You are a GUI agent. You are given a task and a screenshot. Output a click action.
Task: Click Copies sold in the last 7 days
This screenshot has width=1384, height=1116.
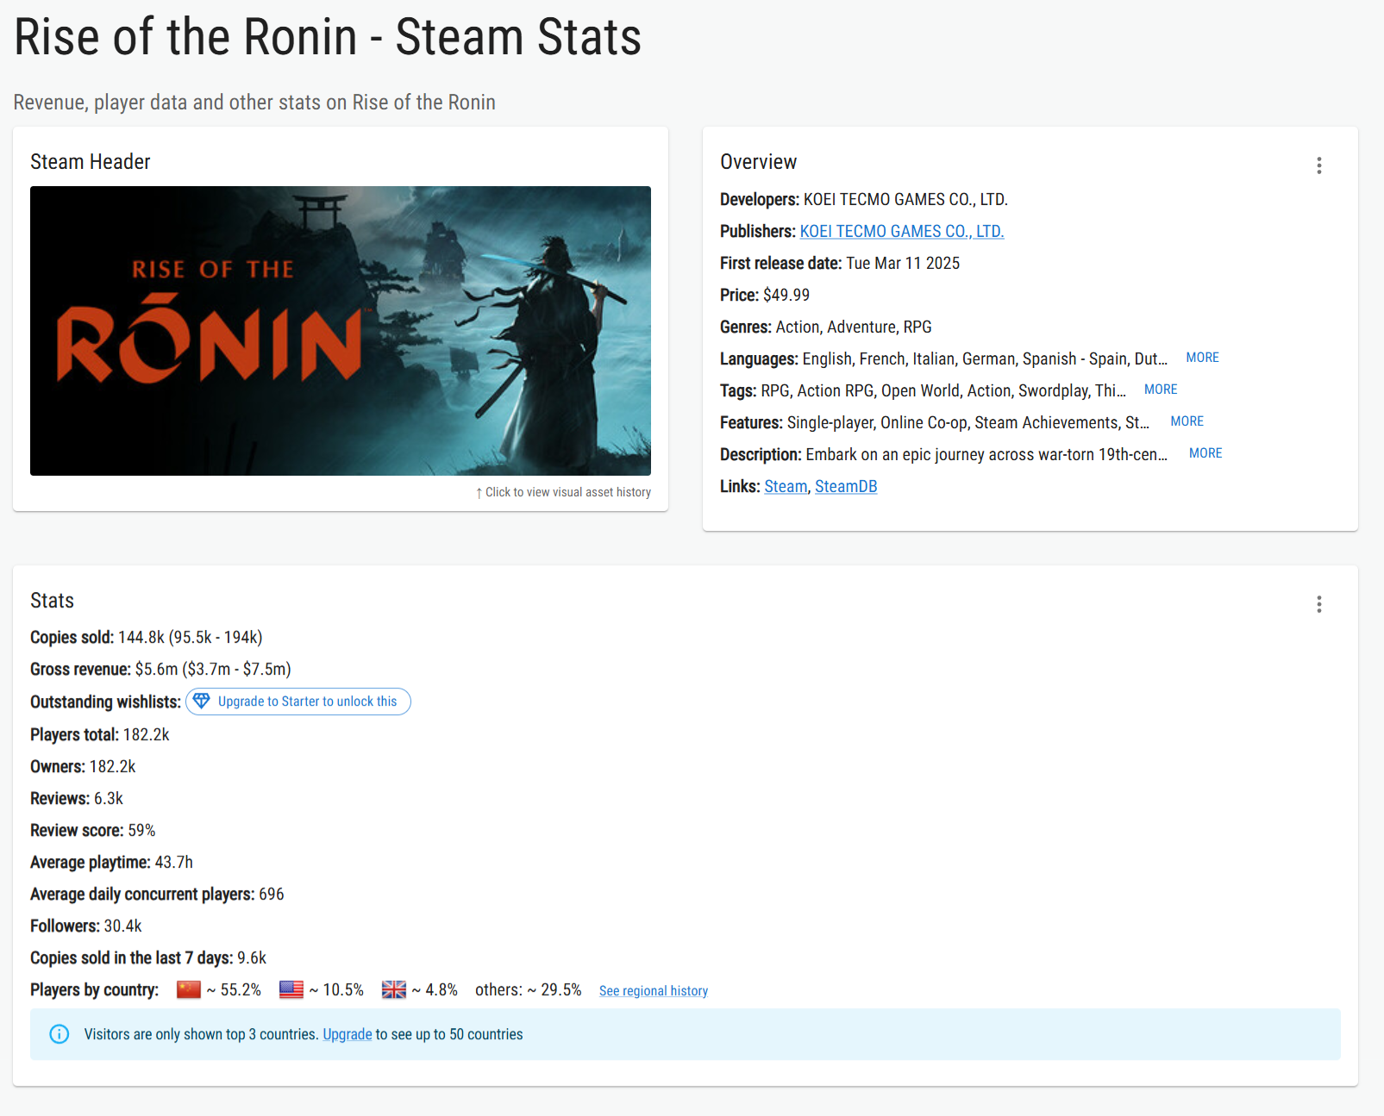[148, 957]
